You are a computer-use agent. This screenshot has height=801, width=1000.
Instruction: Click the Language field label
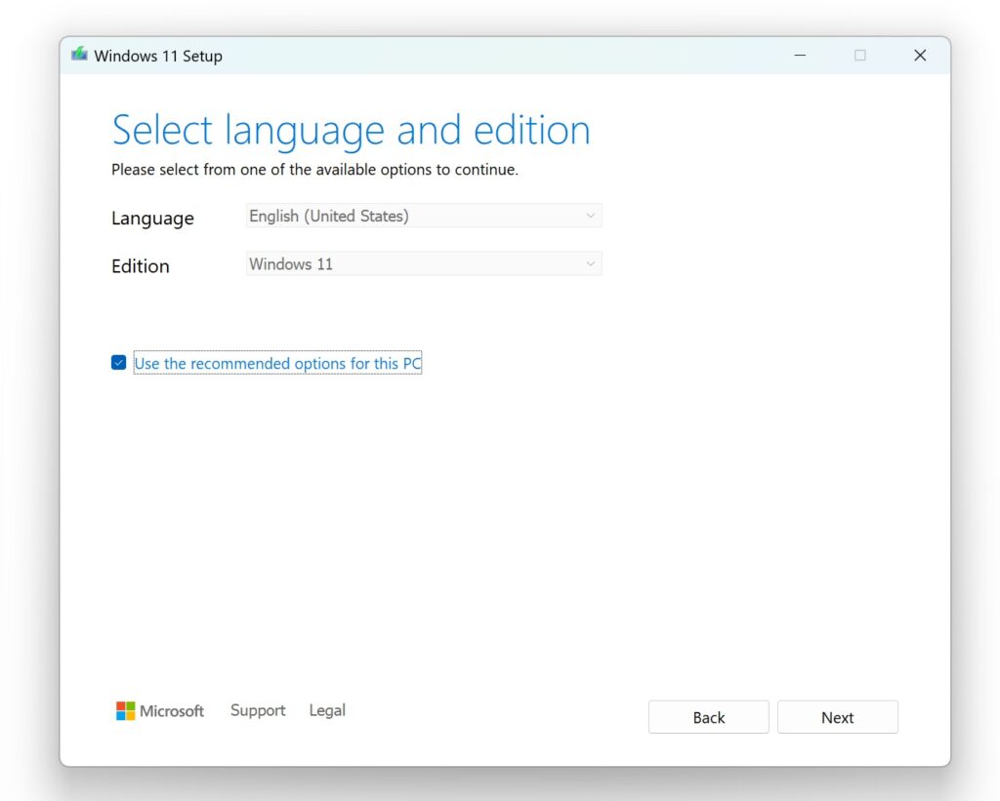pos(152,218)
